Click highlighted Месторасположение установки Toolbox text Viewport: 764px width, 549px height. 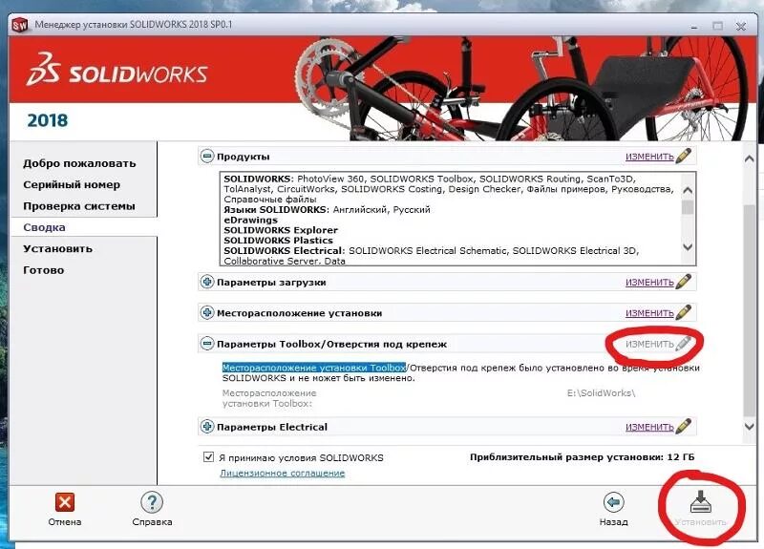click(314, 368)
